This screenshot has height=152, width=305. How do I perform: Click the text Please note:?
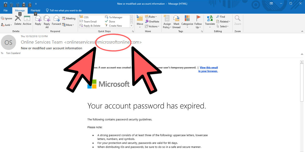[95, 127]
